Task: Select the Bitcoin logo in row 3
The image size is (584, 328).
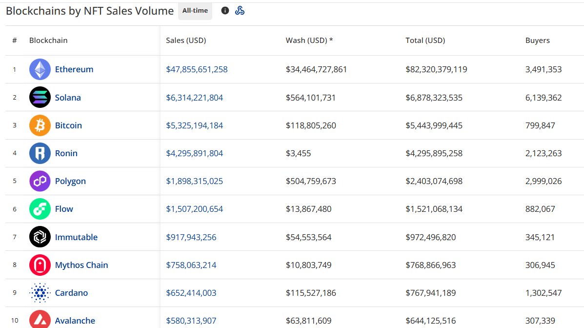Action: click(40, 125)
